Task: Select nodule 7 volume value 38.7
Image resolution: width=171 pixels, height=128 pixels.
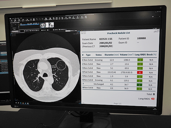Action: (126, 84)
